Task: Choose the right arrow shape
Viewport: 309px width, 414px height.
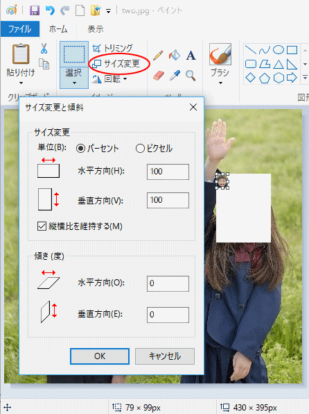Action: [292, 78]
